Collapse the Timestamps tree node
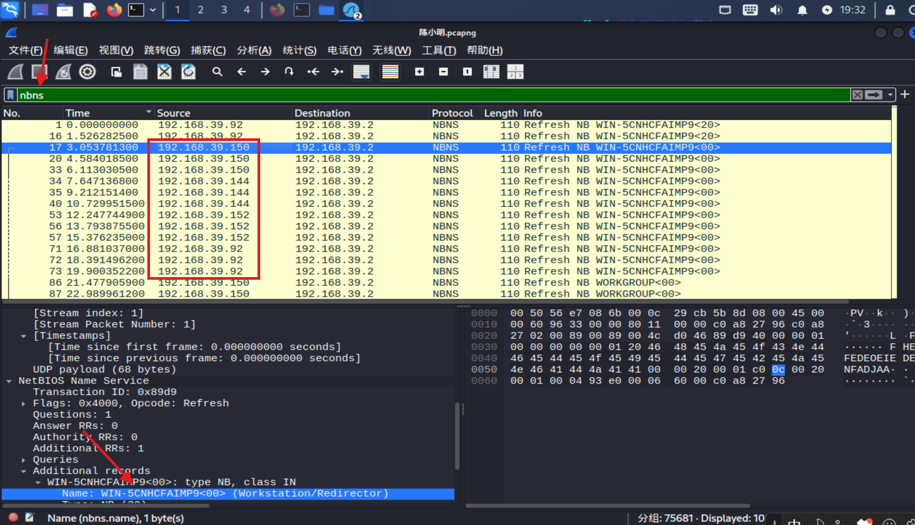 (23, 336)
